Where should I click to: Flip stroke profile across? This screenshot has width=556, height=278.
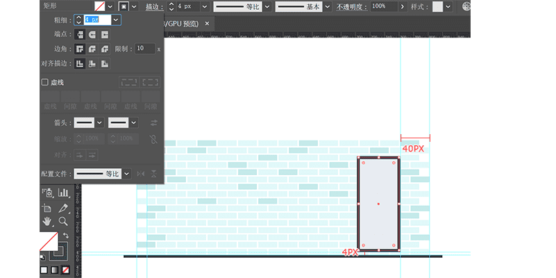(x=153, y=174)
